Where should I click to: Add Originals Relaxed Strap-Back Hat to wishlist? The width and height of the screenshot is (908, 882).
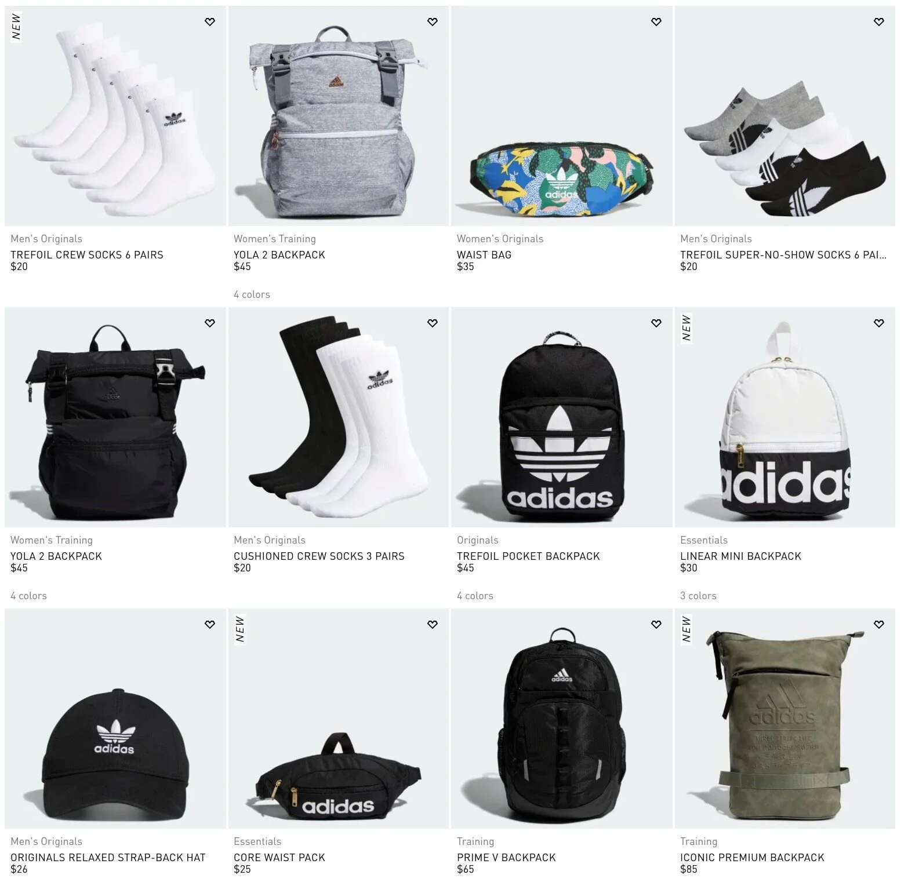[210, 625]
